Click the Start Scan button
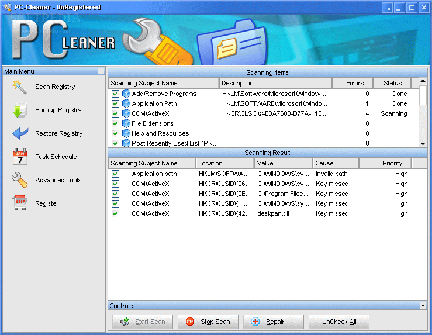The width and height of the screenshot is (432, 335). click(x=143, y=322)
